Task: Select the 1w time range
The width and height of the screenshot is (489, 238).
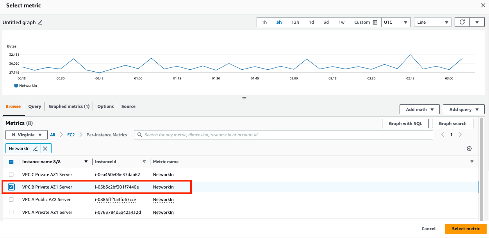Action: [342, 22]
